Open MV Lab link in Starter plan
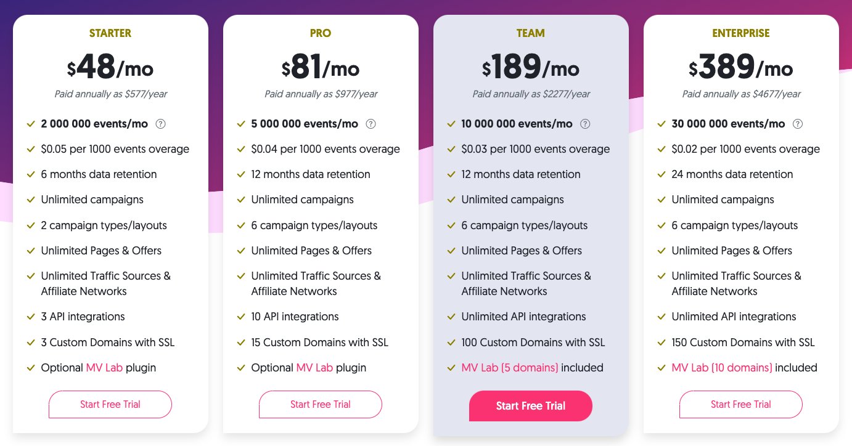The width and height of the screenshot is (852, 446). point(104,368)
